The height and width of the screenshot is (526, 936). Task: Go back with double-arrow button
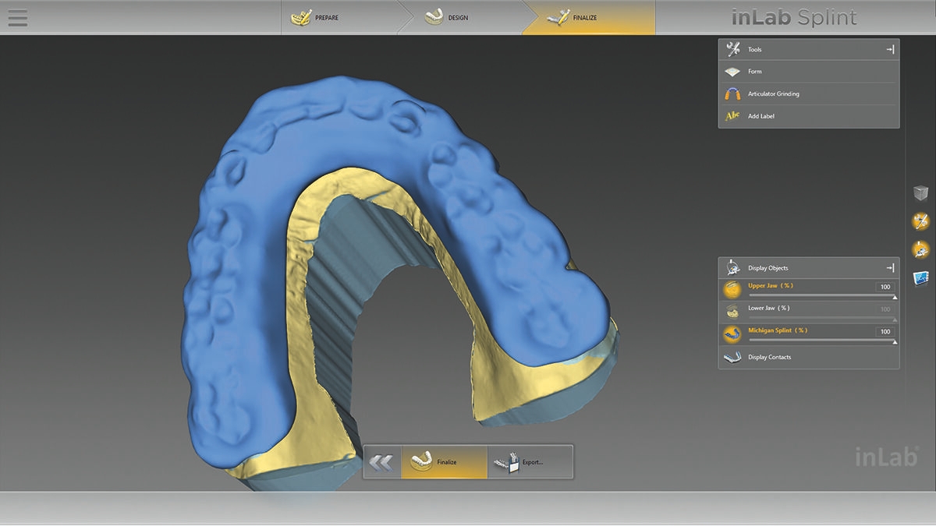tap(381, 462)
